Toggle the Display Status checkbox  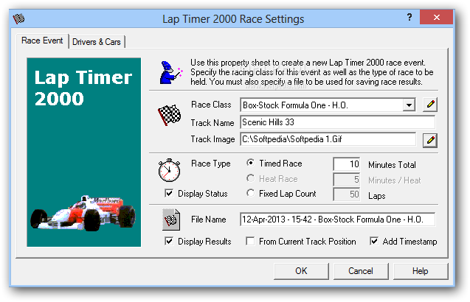(x=169, y=193)
